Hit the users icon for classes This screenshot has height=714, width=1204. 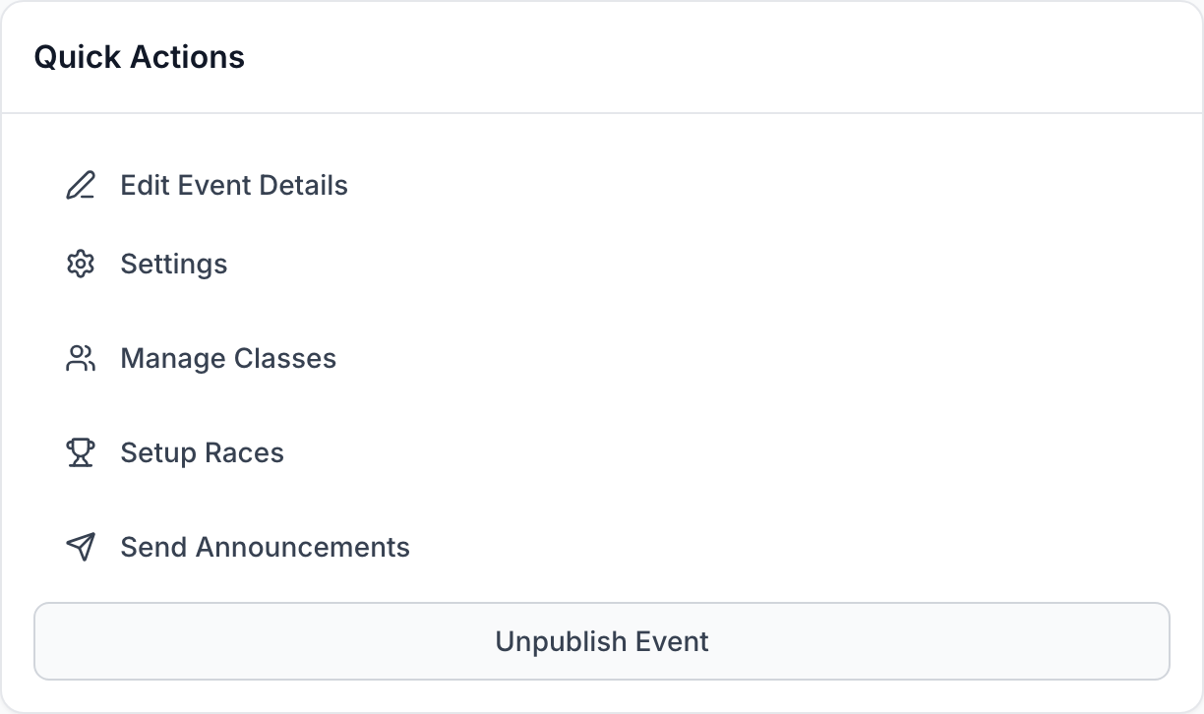[x=81, y=359]
